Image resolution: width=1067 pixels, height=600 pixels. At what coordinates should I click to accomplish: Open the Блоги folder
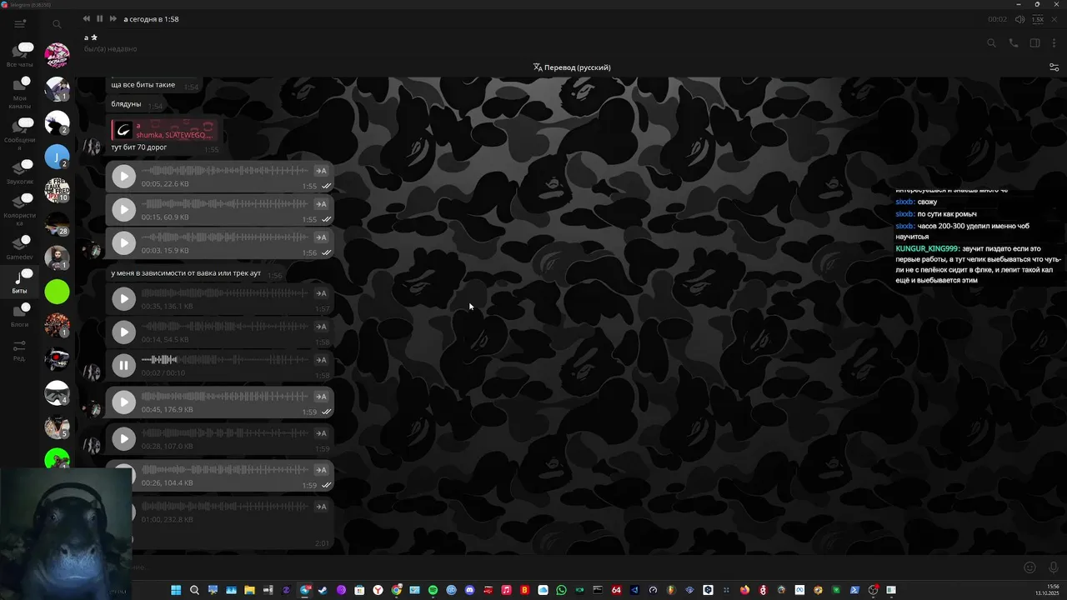20,315
